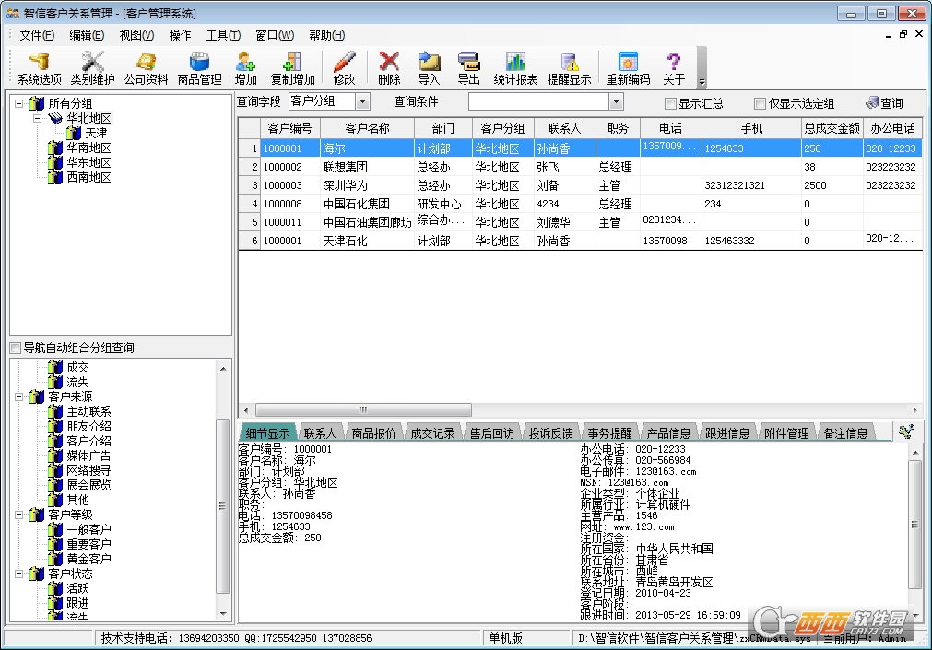The height and width of the screenshot is (650, 932).
Task: Click the 查询条件 input field
Action: point(539,101)
